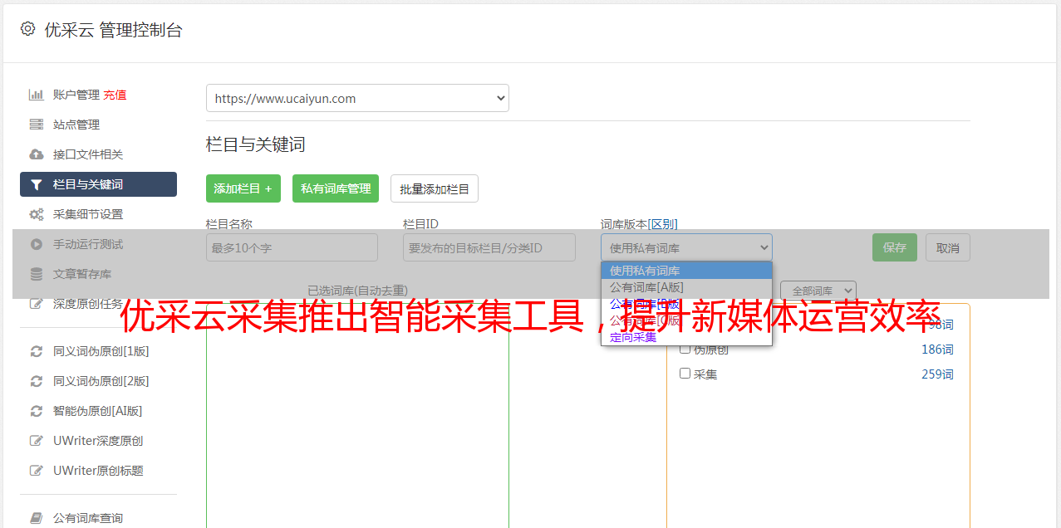Check the 采集 word library checkbox
Viewport: 1061px width, 528px height.
685,374
